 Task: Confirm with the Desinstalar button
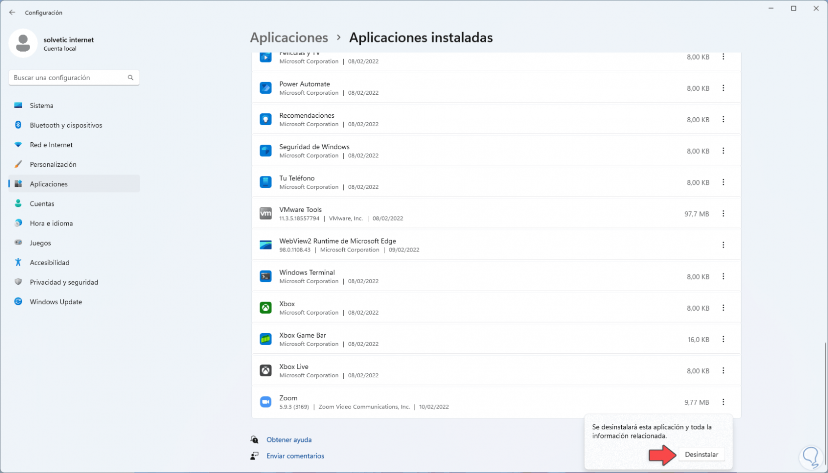(x=702, y=454)
